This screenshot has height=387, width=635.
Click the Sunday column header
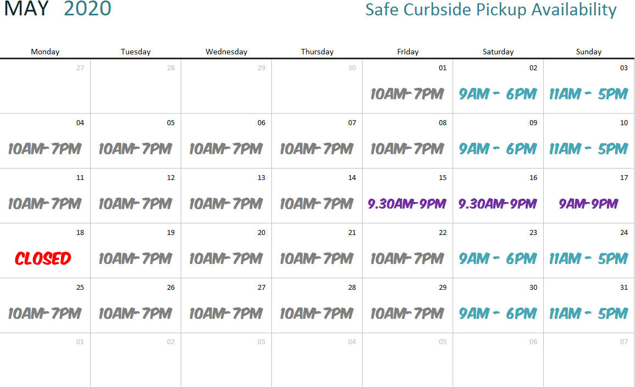589,52
